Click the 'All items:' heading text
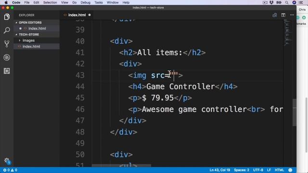This screenshot has height=173, width=308. [x=160, y=52]
